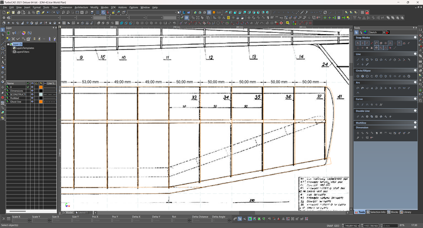
Task: Click the New document icon in the toolbar
Action: 4,12
